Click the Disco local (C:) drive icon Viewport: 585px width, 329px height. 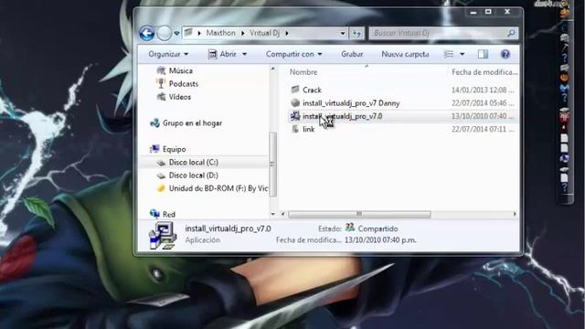(x=161, y=163)
